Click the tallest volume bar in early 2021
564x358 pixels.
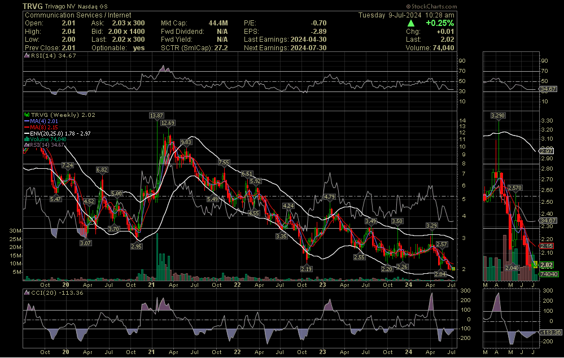tap(157, 257)
